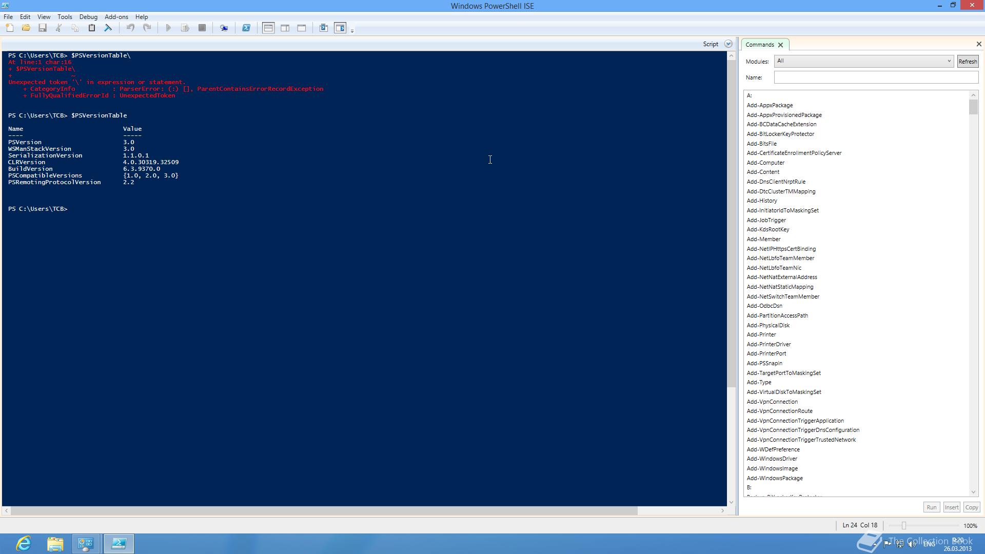Show script pane on right layout
Image resolution: width=985 pixels, height=554 pixels.
coord(285,28)
